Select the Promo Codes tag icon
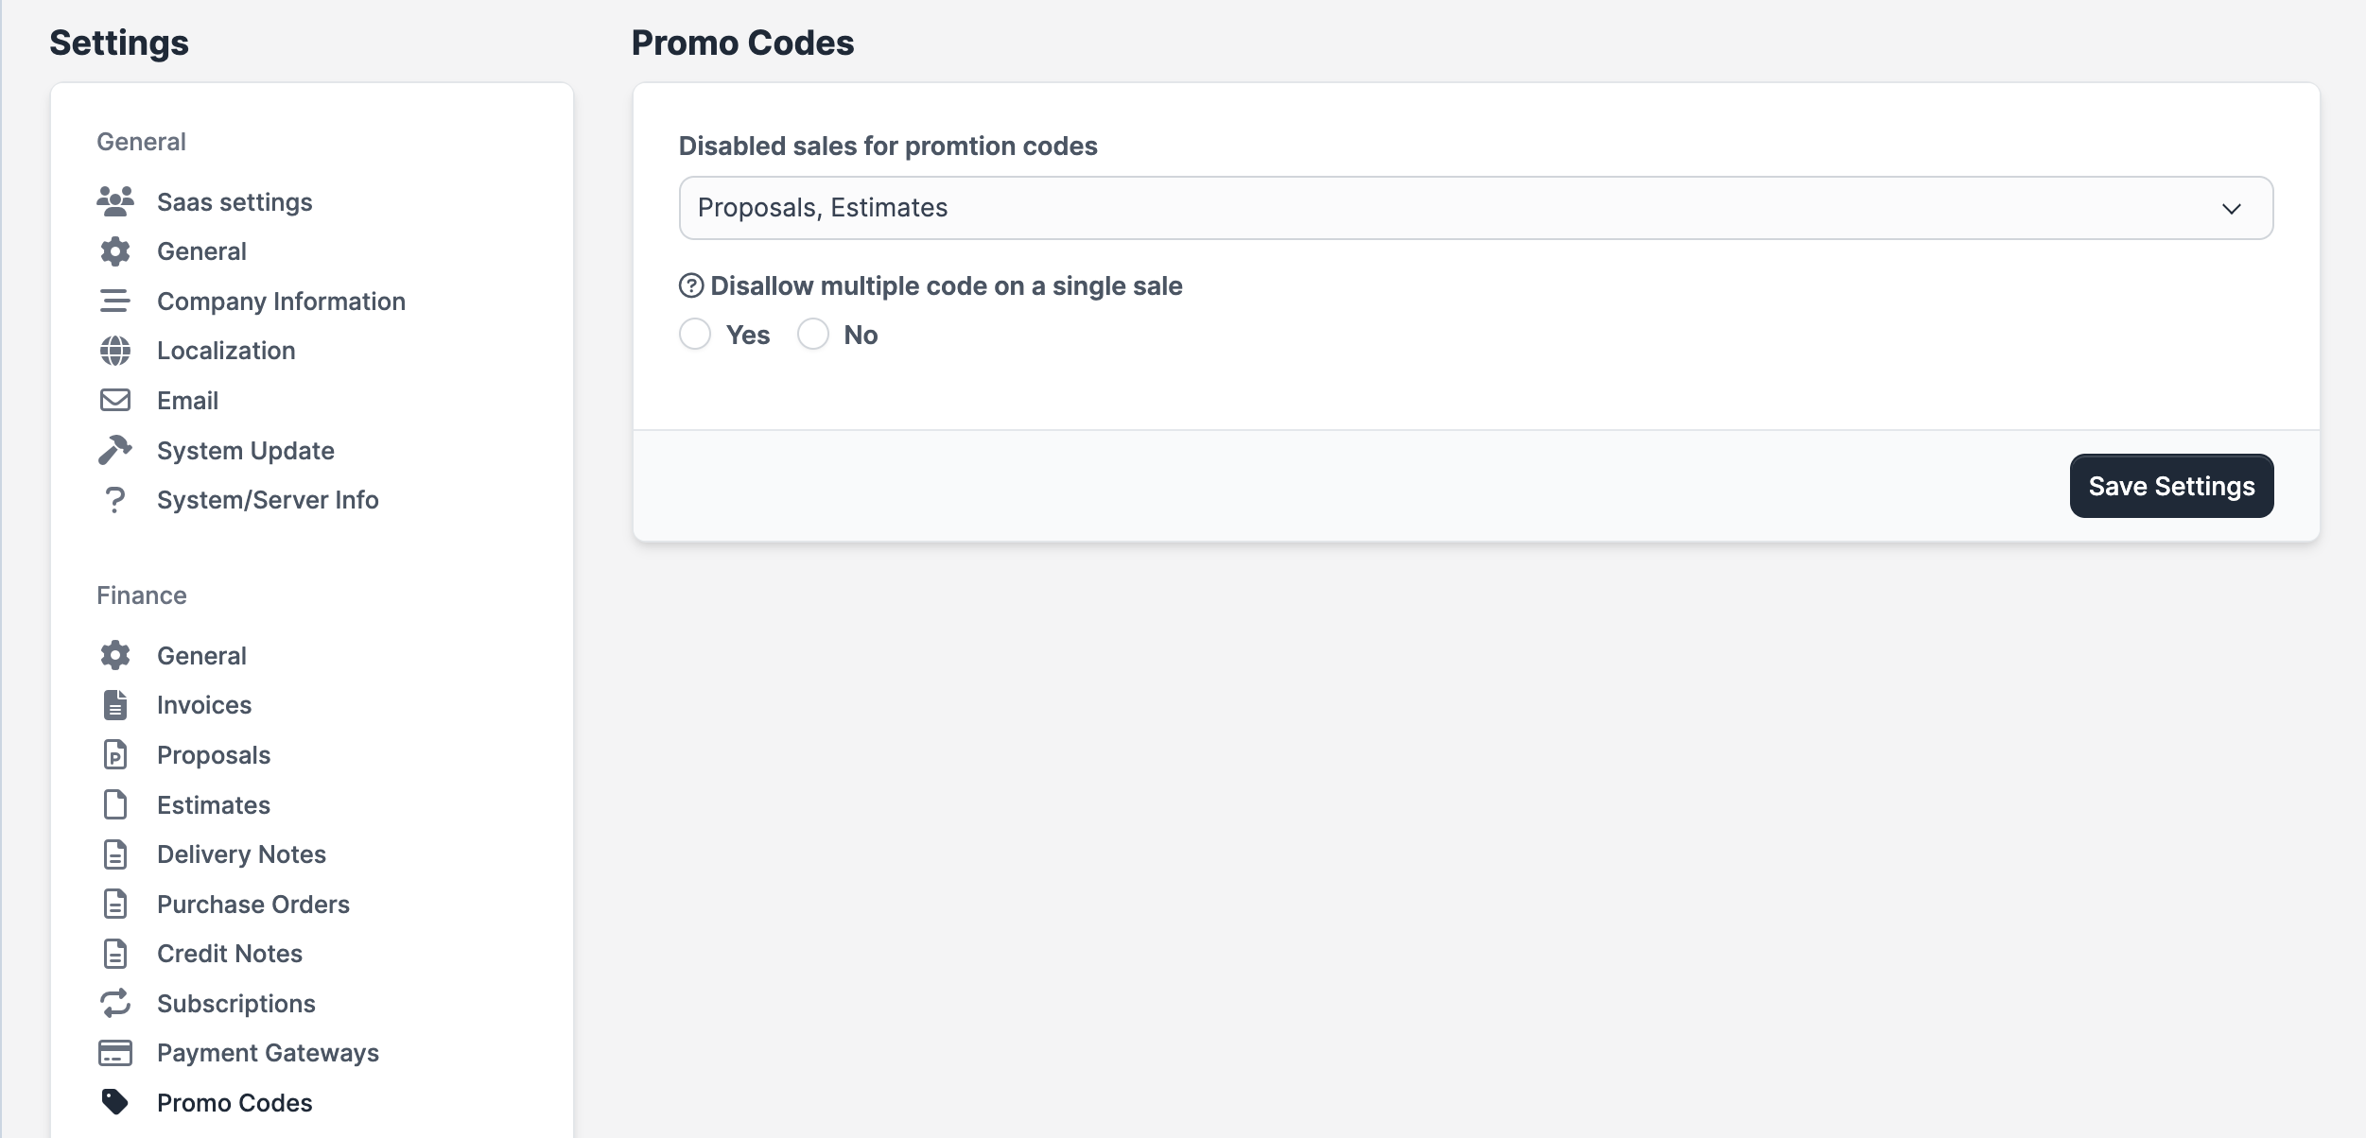Screen dimensions: 2366x1138 (x=114, y=1101)
